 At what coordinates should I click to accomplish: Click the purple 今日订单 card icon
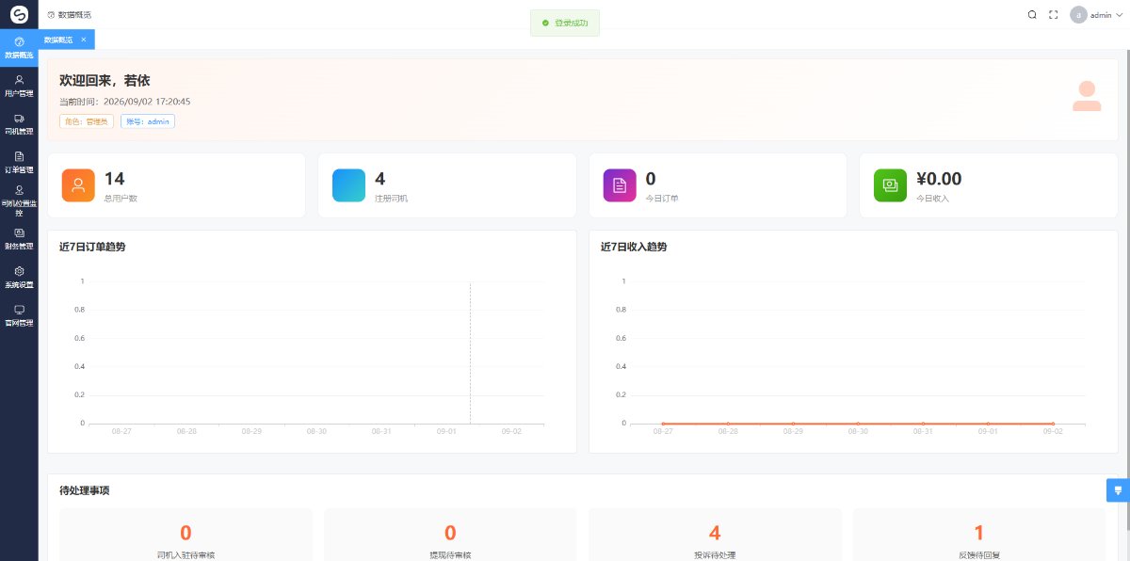click(619, 185)
